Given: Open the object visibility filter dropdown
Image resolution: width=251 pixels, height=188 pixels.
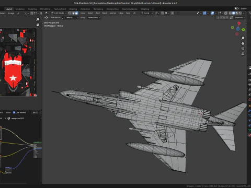Looking at the screenshot, I should tap(199, 13).
